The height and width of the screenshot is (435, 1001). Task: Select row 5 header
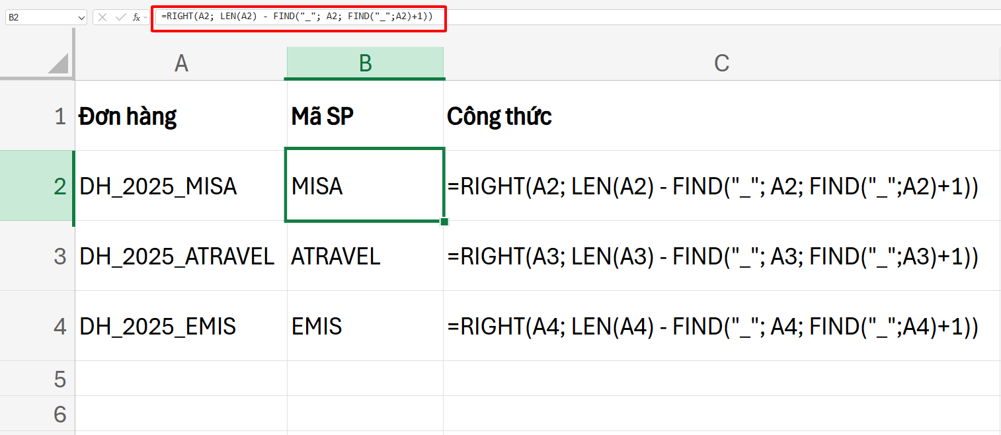(x=60, y=379)
